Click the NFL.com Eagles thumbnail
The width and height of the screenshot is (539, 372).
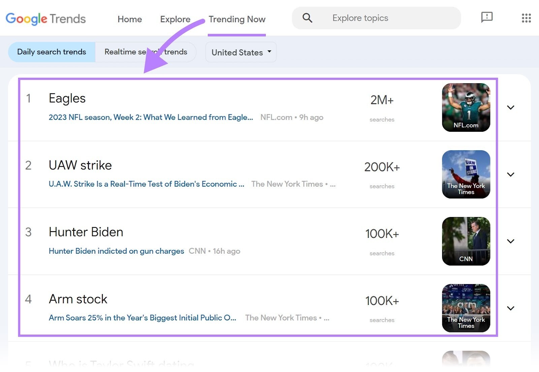pyautogui.click(x=466, y=107)
